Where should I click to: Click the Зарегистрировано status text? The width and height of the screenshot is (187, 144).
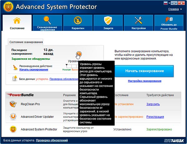click(x=159, y=129)
